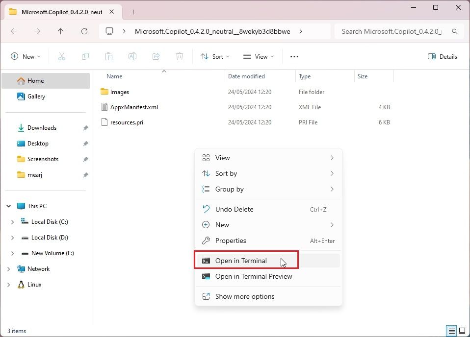This screenshot has height=337, width=470.
Task: Sort by the Type column header
Action: (325, 76)
